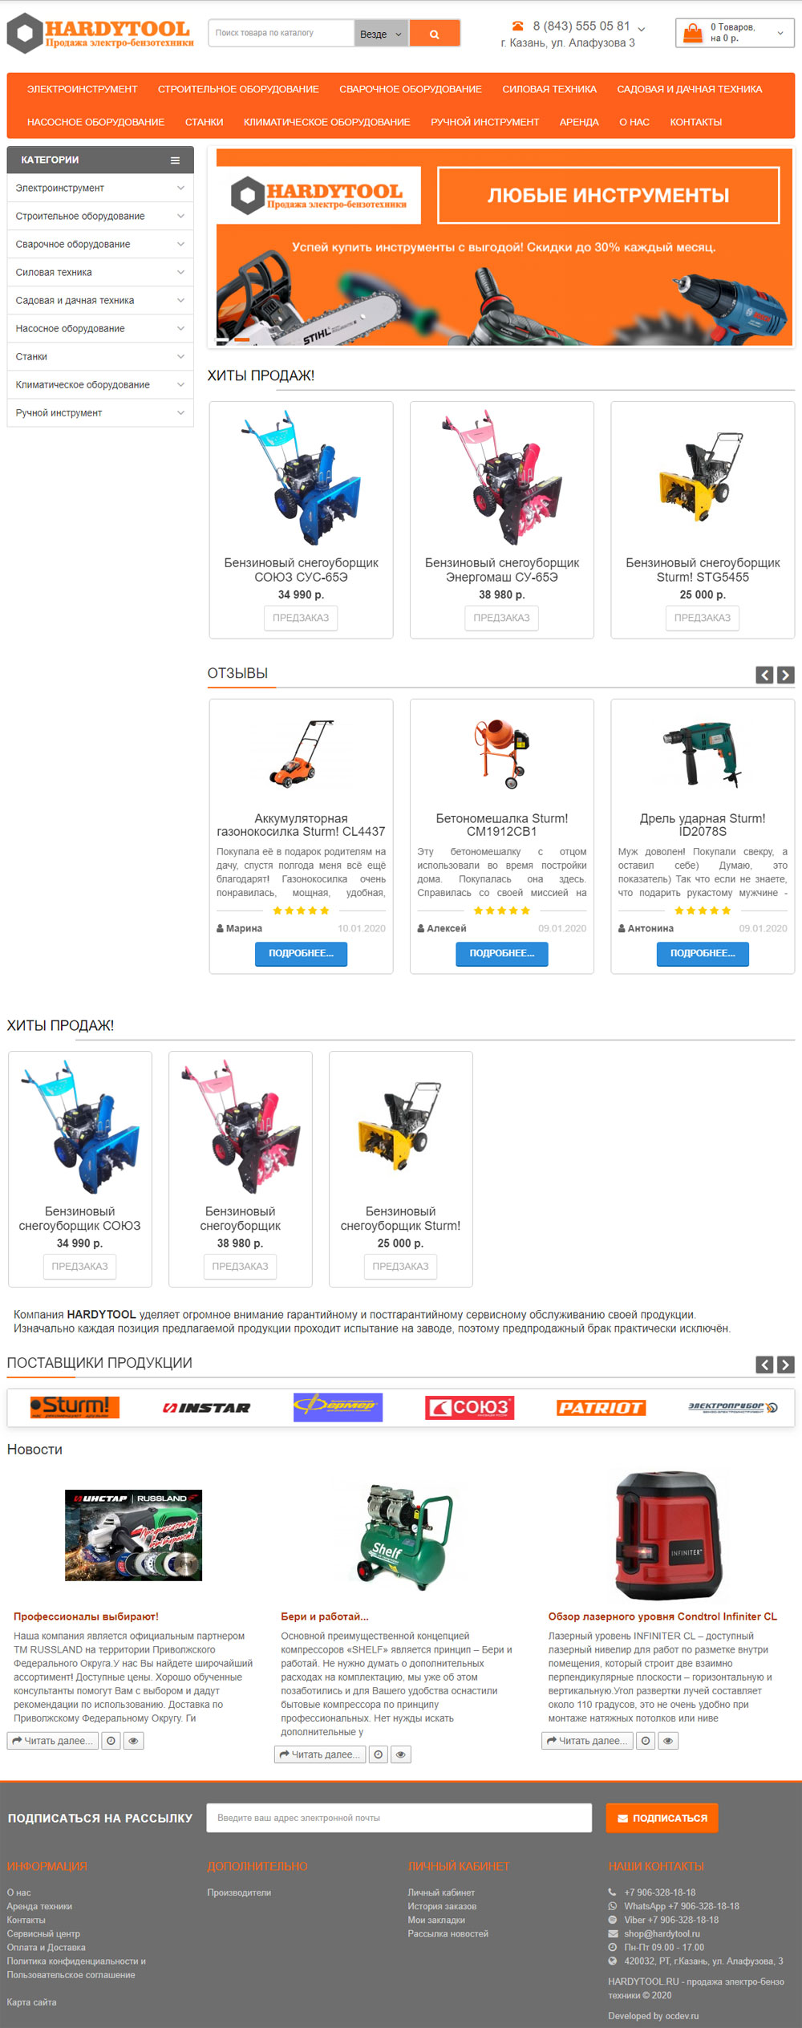Image resolution: width=802 pixels, height=2028 pixels.
Task: Click eye icon under Infiniter laser article
Action: coord(668,1740)
